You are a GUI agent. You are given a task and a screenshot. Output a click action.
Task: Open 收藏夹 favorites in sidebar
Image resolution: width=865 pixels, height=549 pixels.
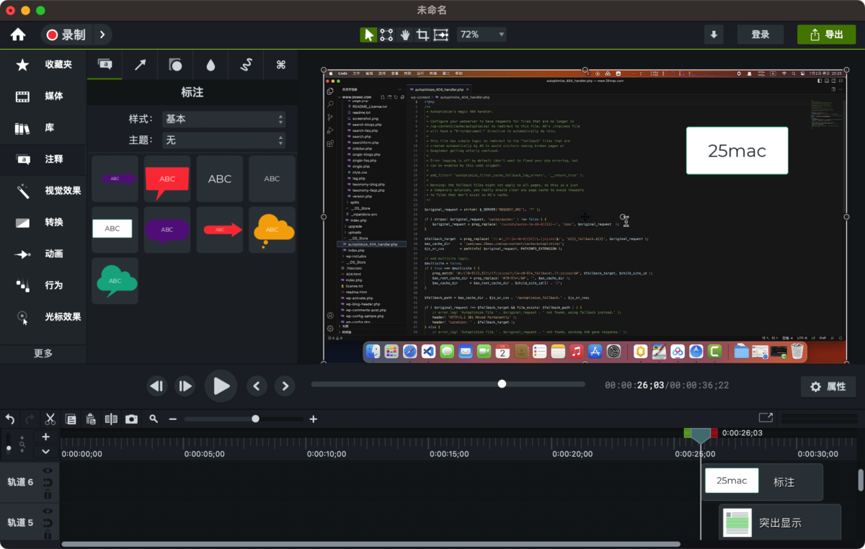(x=43, y=65)
